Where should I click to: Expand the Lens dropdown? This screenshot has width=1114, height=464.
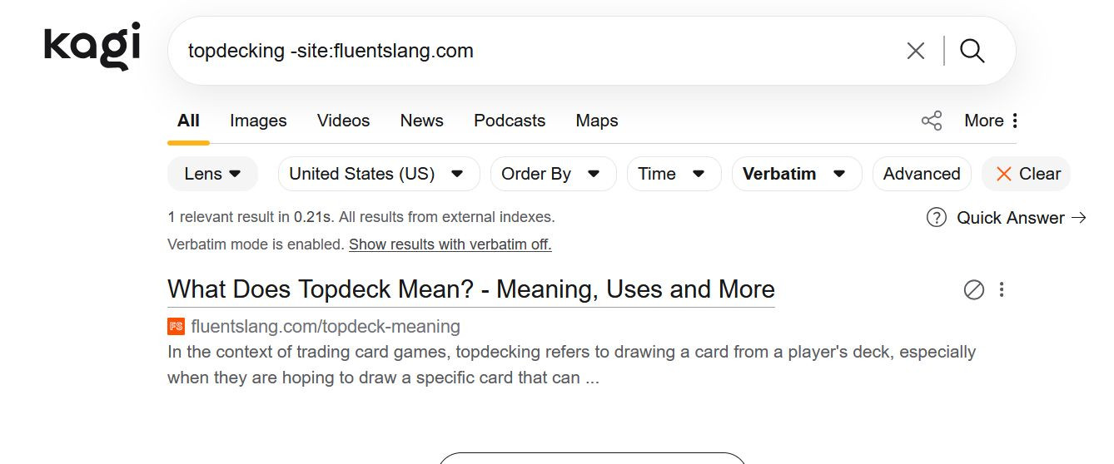212,174
